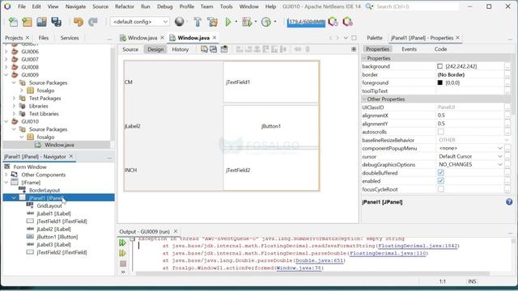Switch to the Palette tab
Viewport: 518px width, 291px height.
pyautogui.click(x=374, y=38)
